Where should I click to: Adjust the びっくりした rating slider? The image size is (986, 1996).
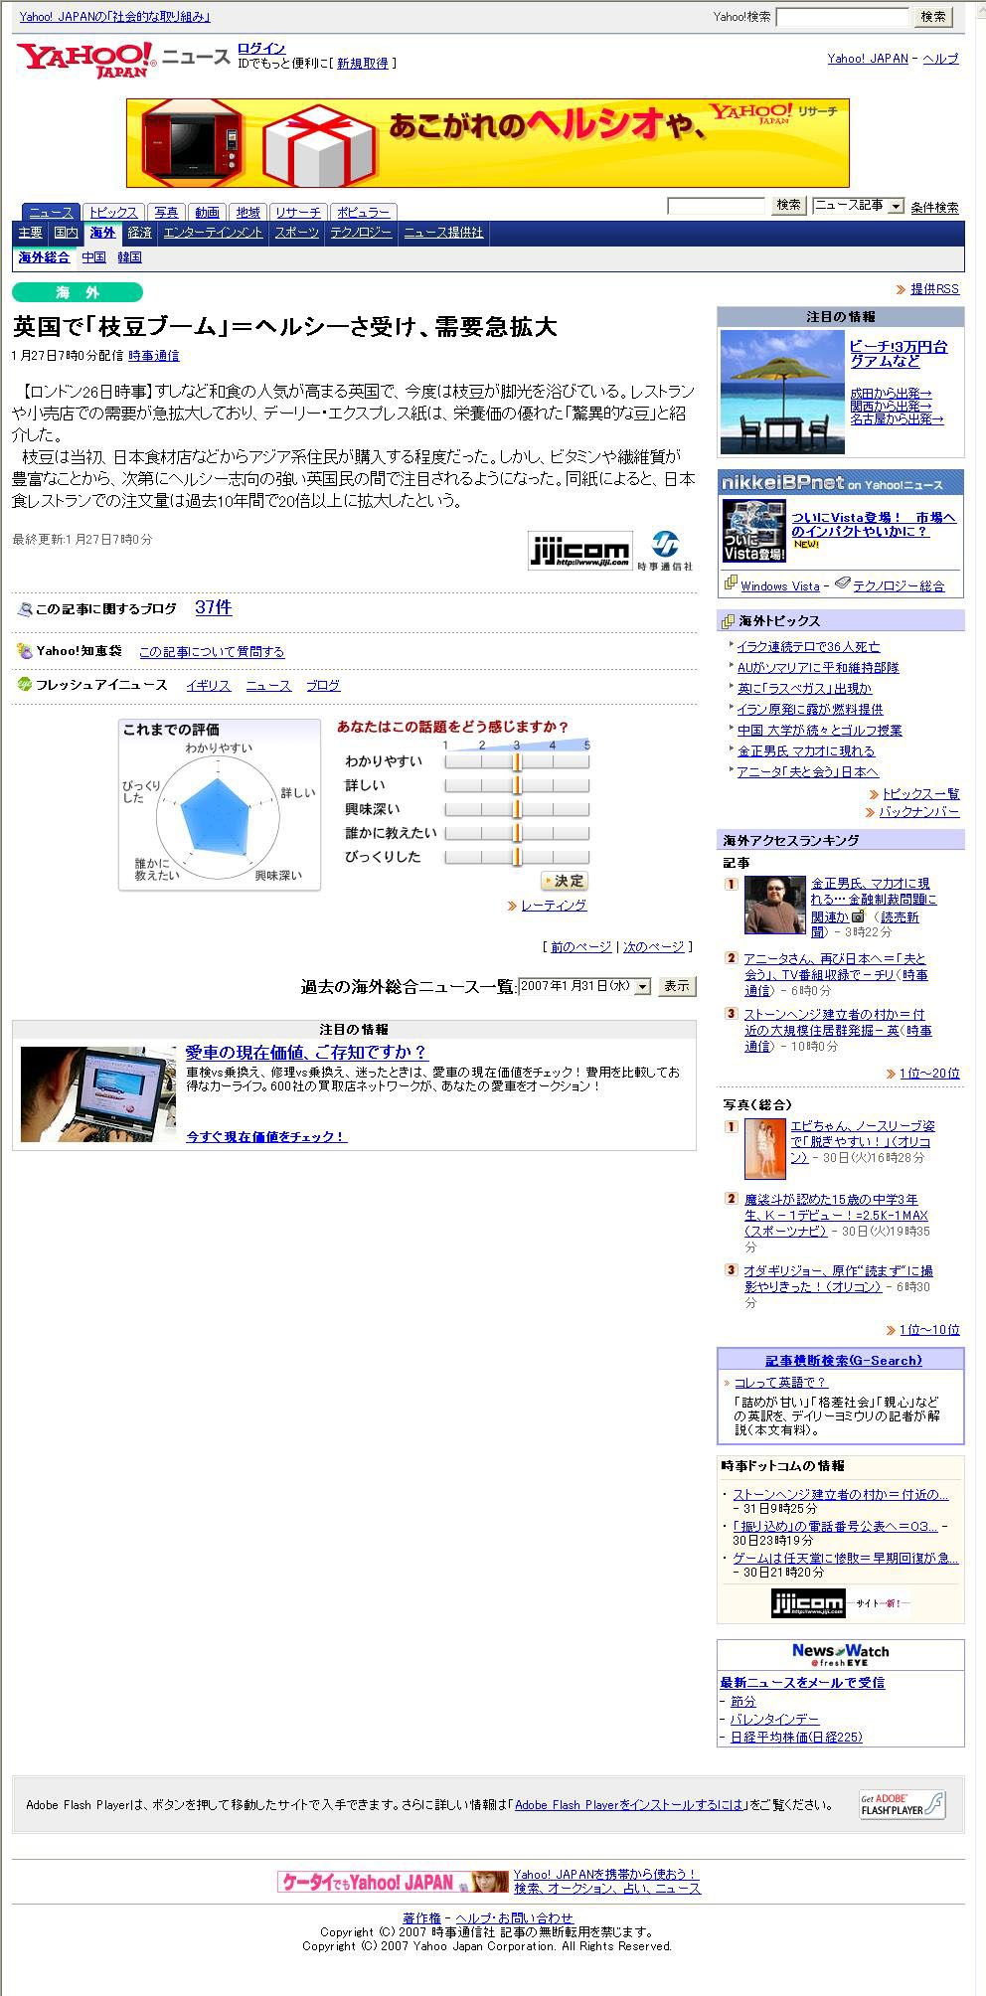pyautogui.click(x=517, y=857)
